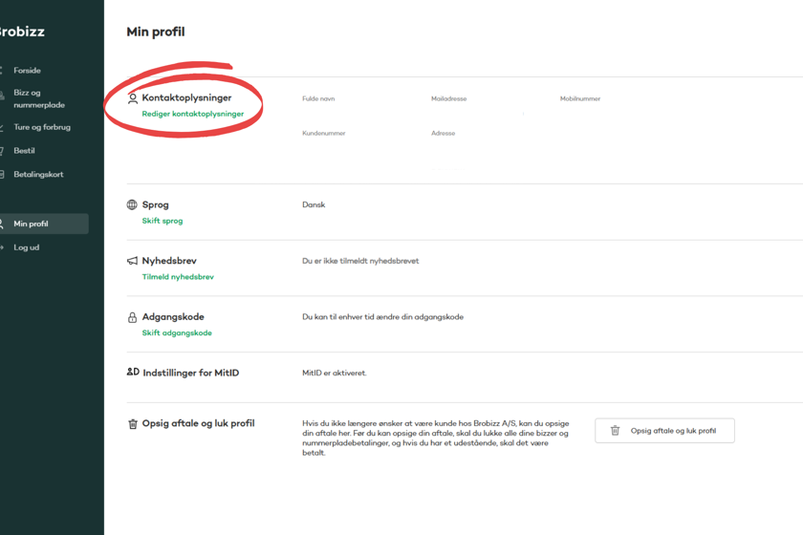Image resolution: width=803 pixels, height=535 pixels.
Task: Click the padlock icon beside Adgangskode
Action: (x=132, y=317)
